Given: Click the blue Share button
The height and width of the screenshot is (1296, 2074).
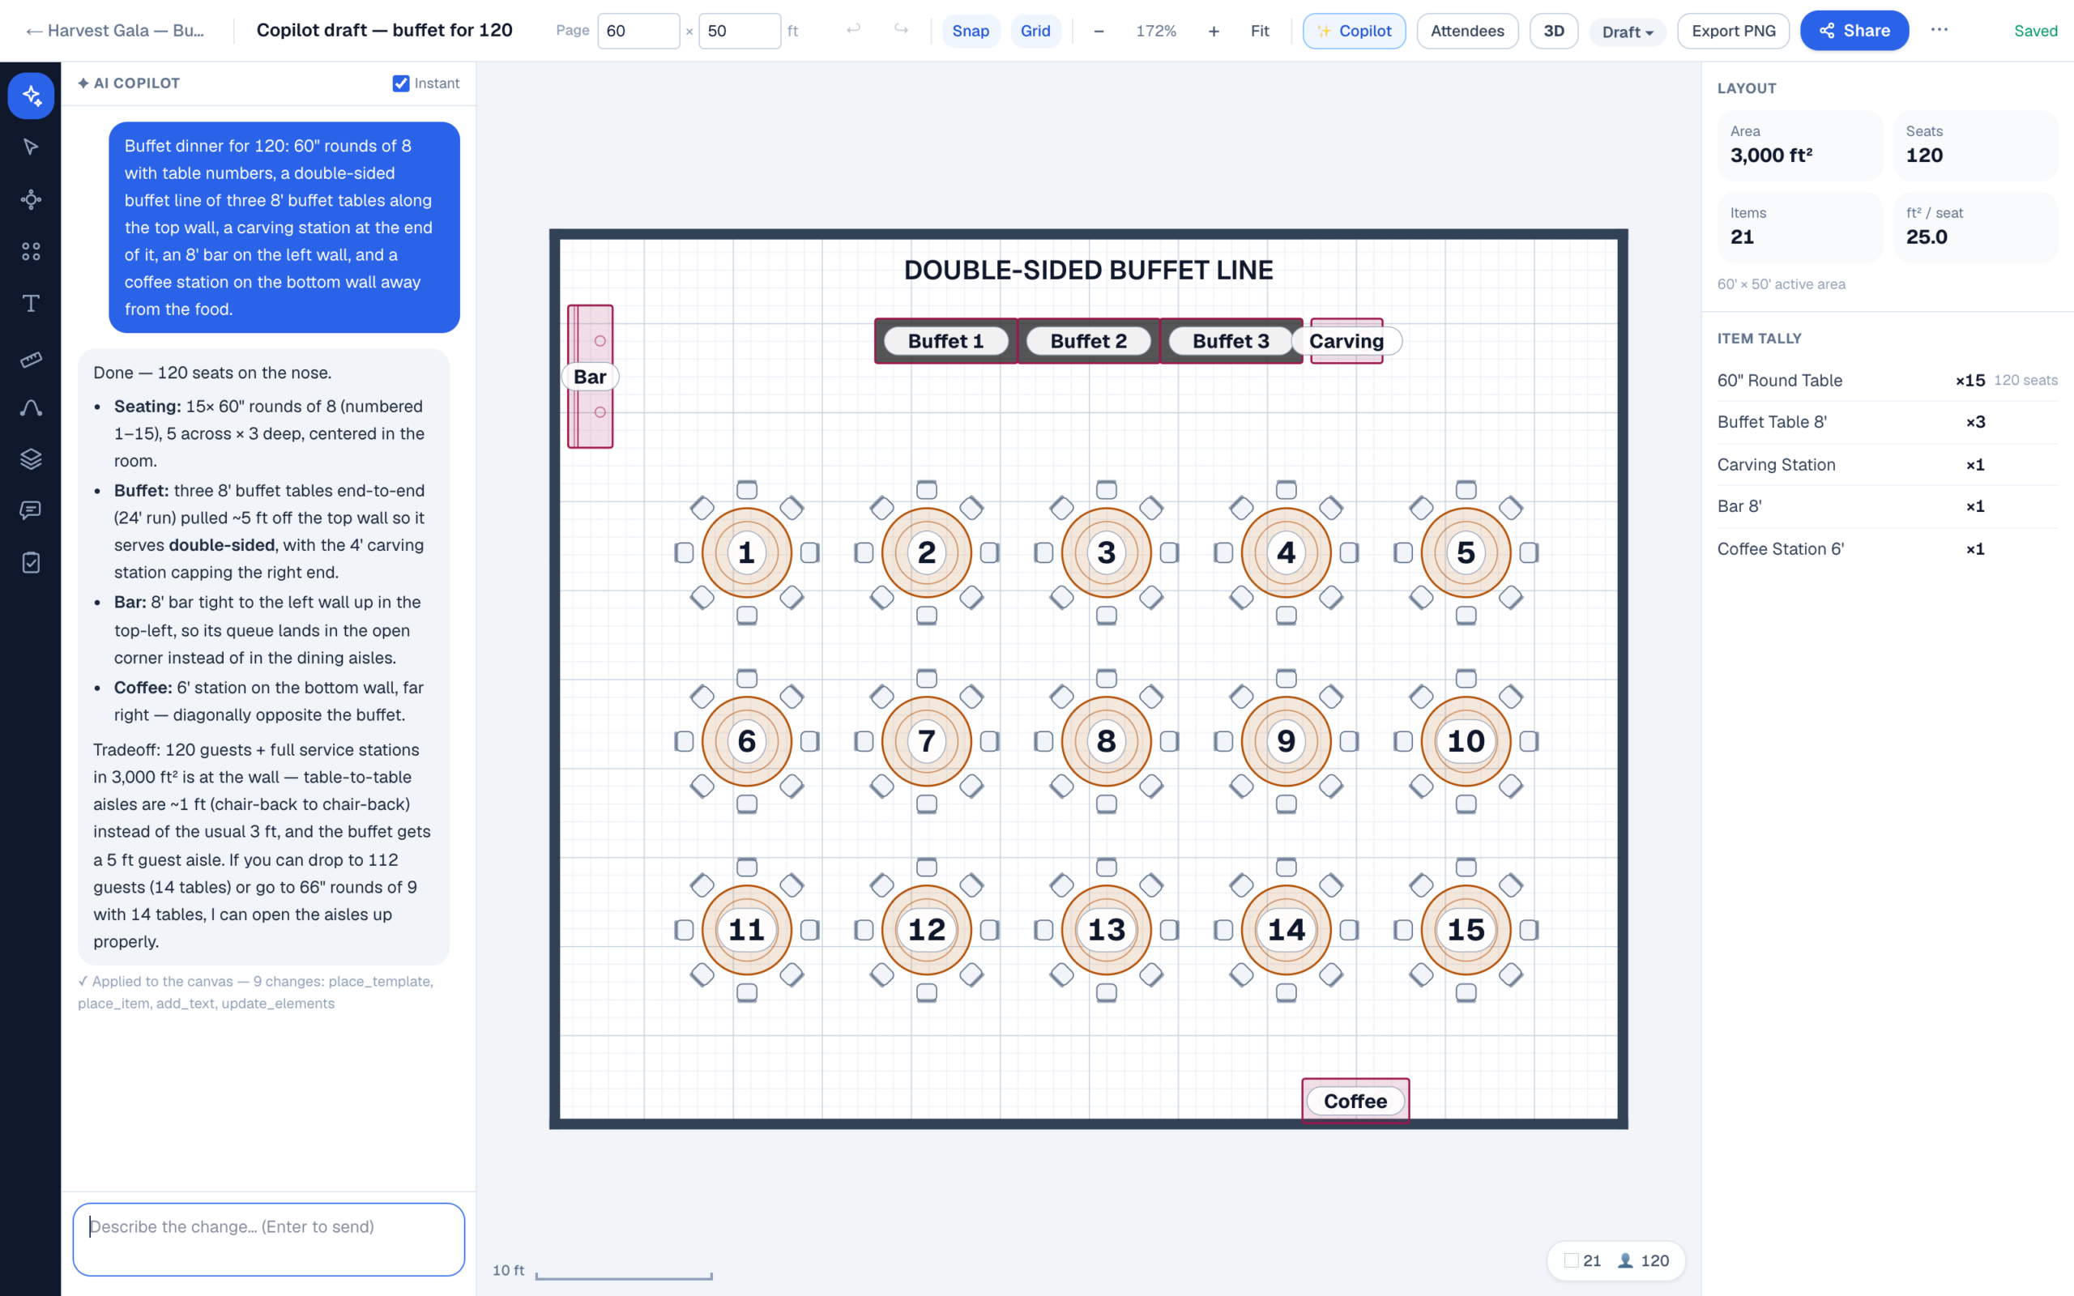Looking at the screenshot, I should [1854, 31].
